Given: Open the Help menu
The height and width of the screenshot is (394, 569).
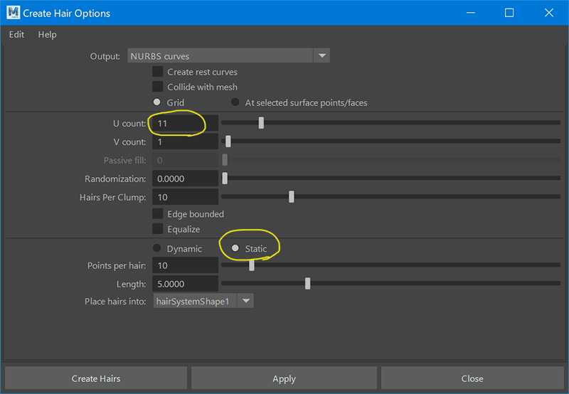Looking at the screenshot, I should (x=47, y=35).
